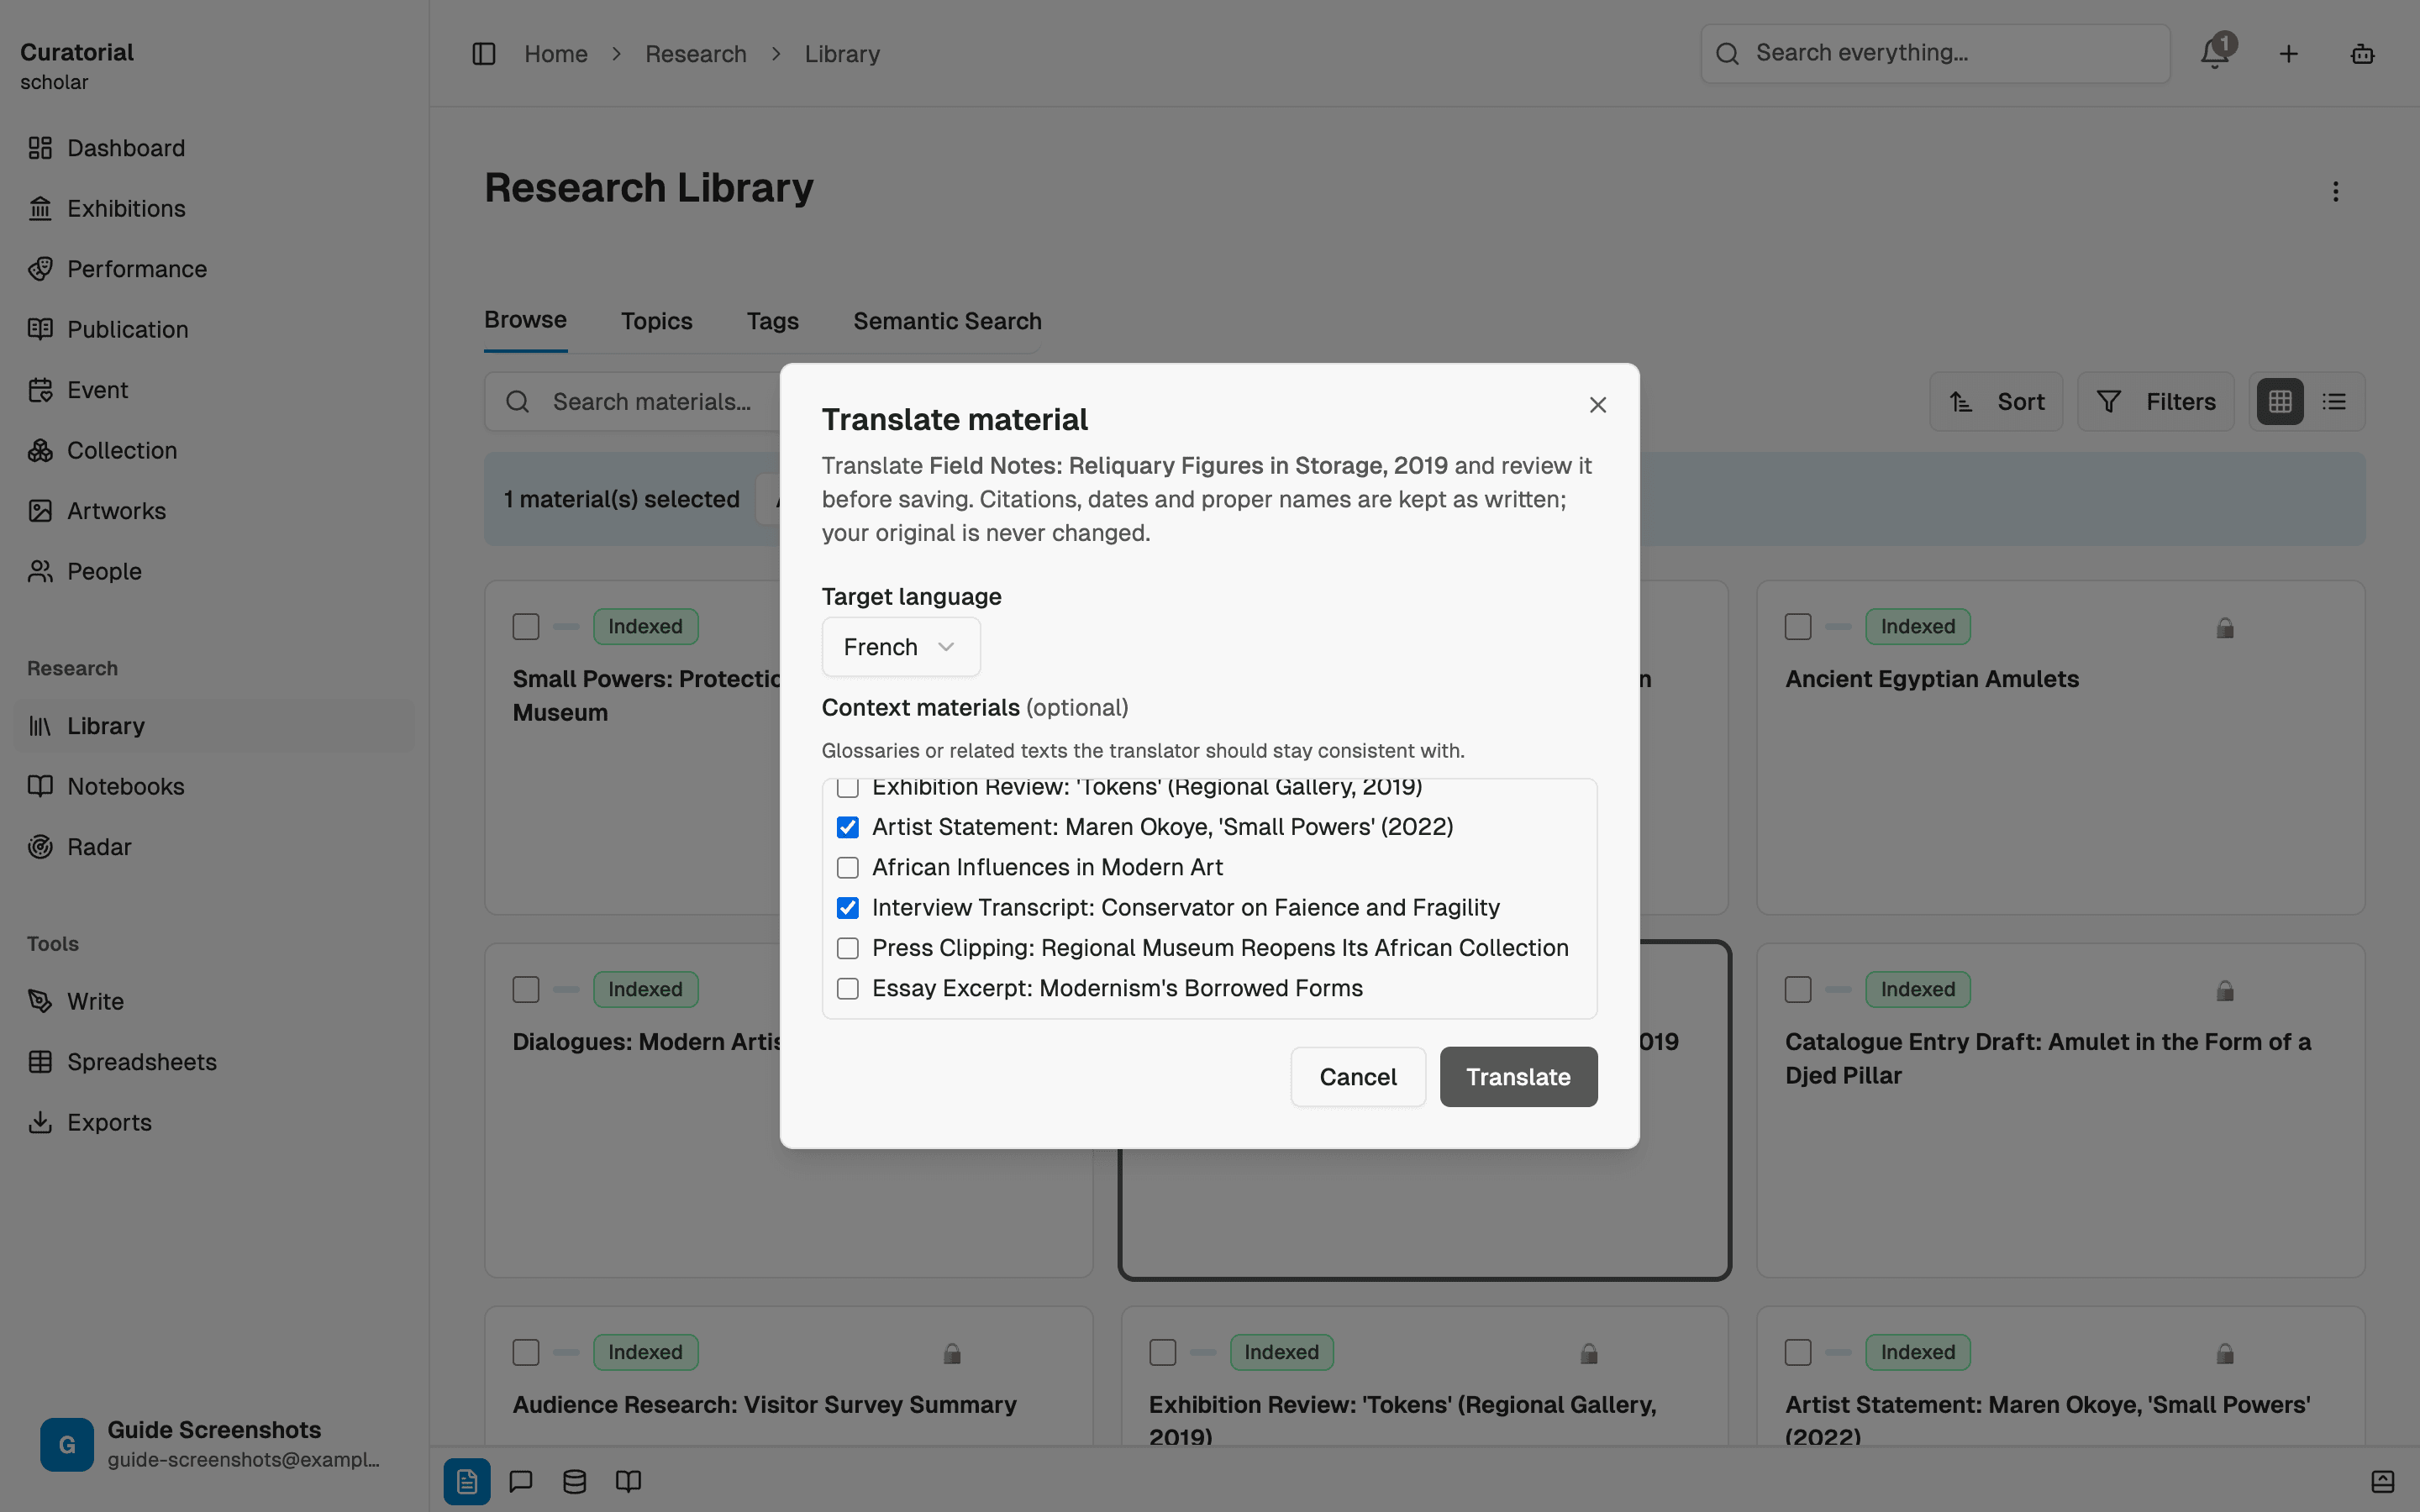Open the chat icon in bottom bar
This screenshot has height=1512, width=2420.
pos(521,1481)
